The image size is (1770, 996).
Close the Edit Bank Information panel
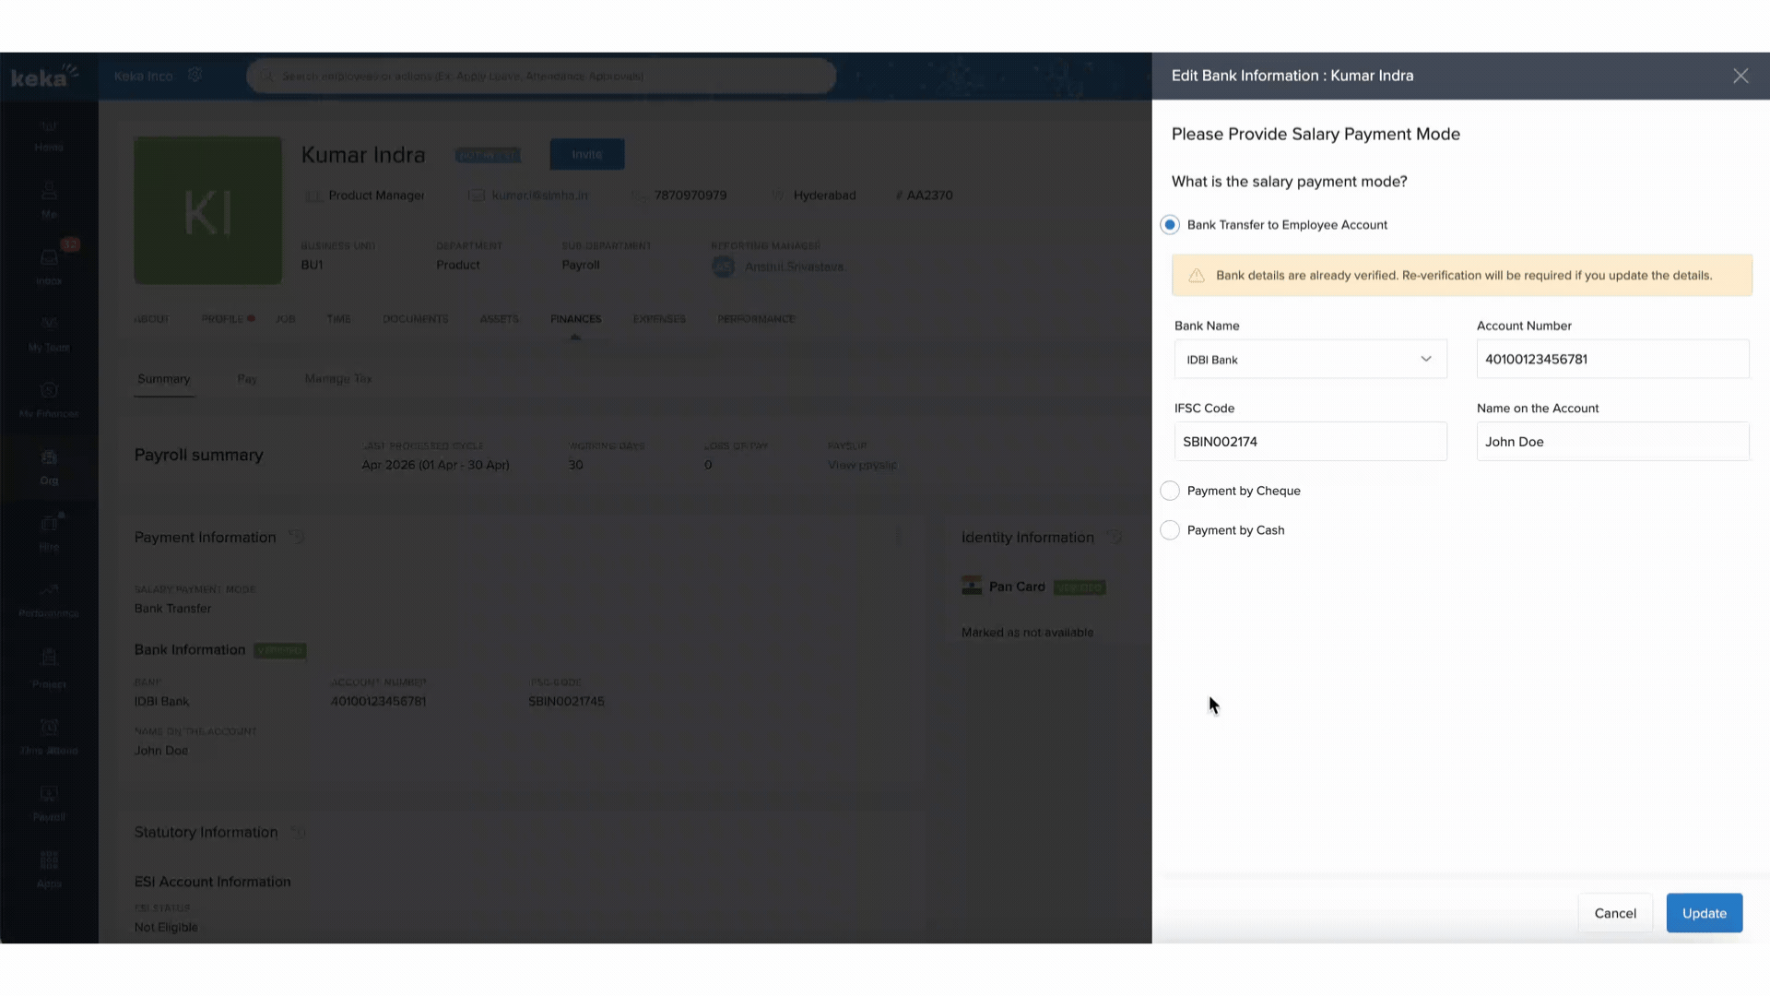(1740, 77)
